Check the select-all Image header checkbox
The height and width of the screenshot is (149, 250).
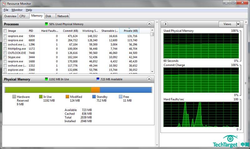point(5,31)
